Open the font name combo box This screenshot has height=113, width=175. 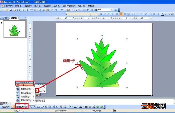pyautogui.click(x=79, y=14)
